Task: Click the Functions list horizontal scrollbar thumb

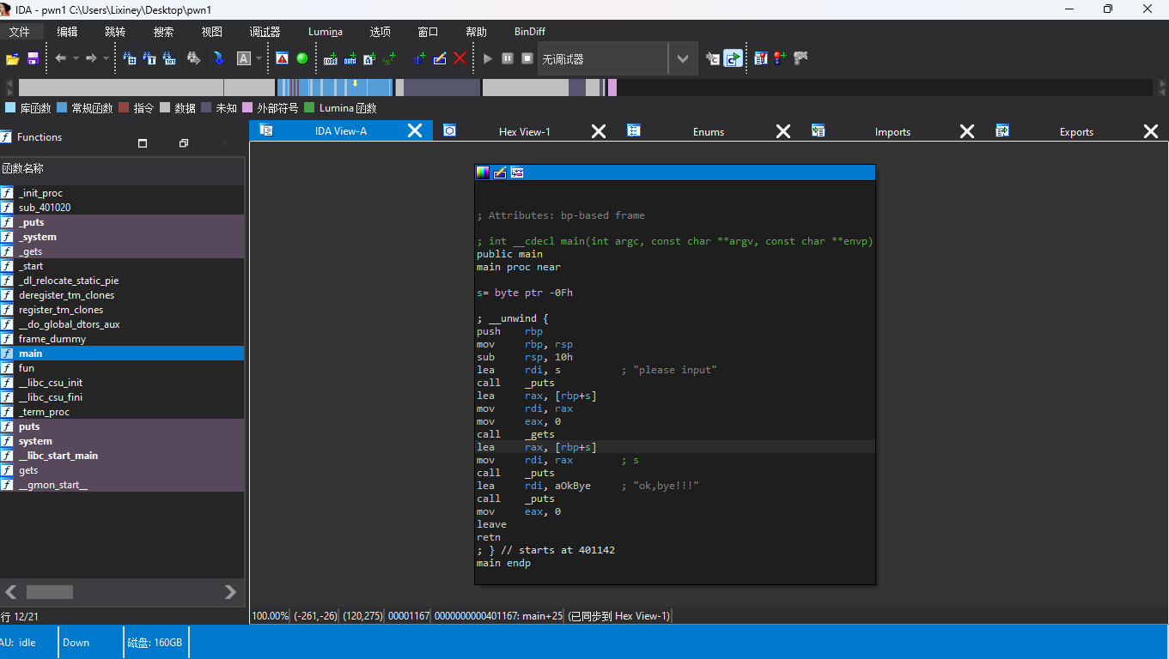Action: click(x=50, y=592)
